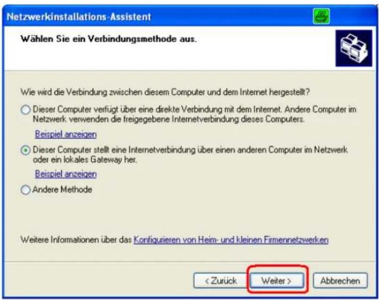Viewport: 379px width, 300px height.
Task: Go back with the '< Zurück' button
Action: click(221, 281)
